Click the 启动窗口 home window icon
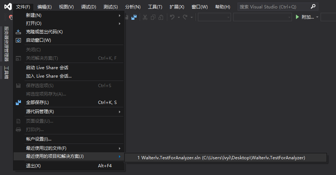Screen dimensions: 336x175 (18, 40)
